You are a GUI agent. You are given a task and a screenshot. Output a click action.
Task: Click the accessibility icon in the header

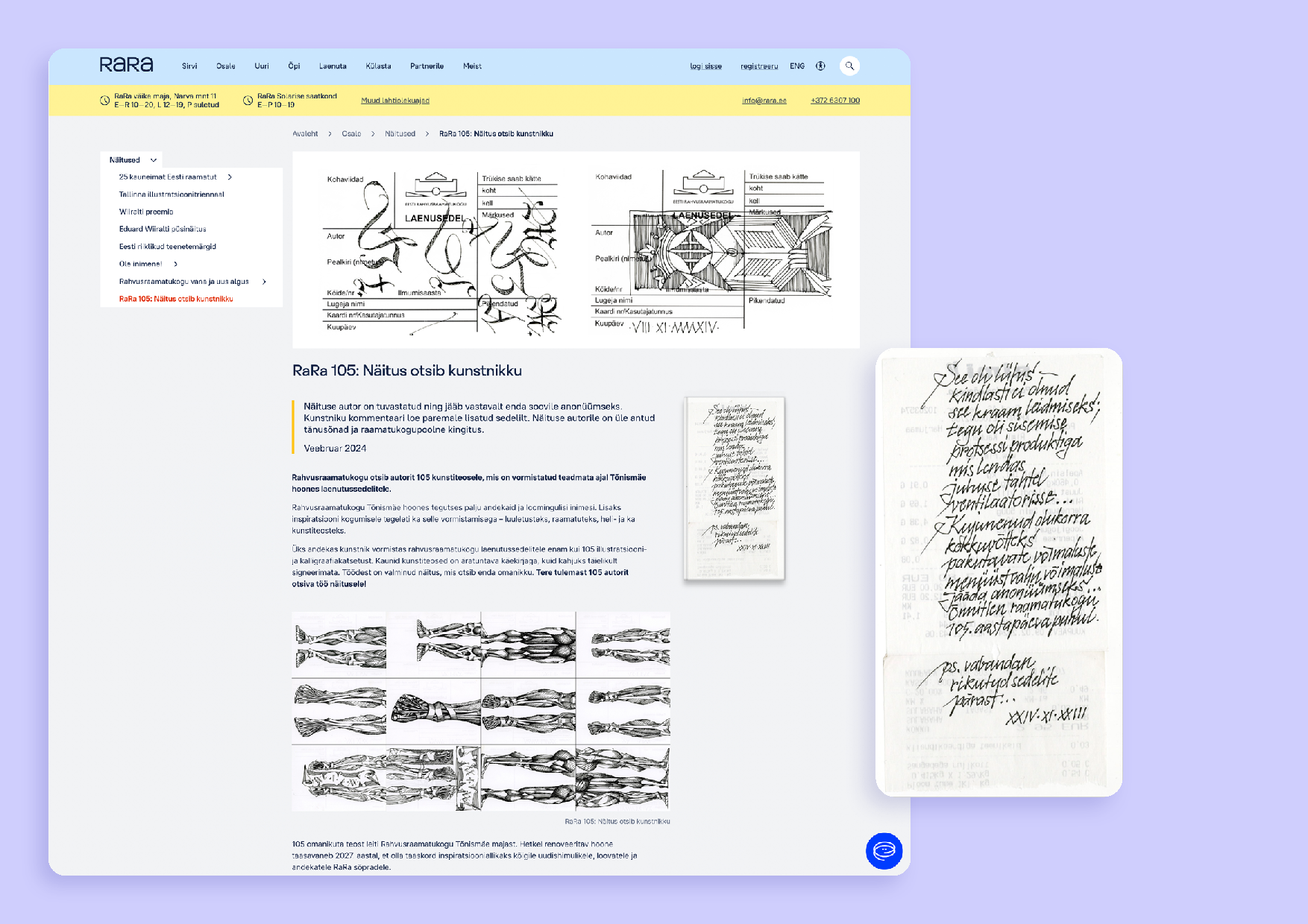pyautogui.click(x=821, y=66)
